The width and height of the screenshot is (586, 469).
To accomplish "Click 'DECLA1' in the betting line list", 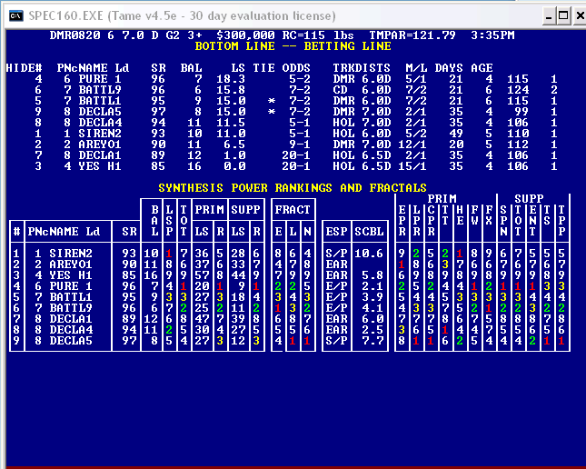I will click(100, 155).
